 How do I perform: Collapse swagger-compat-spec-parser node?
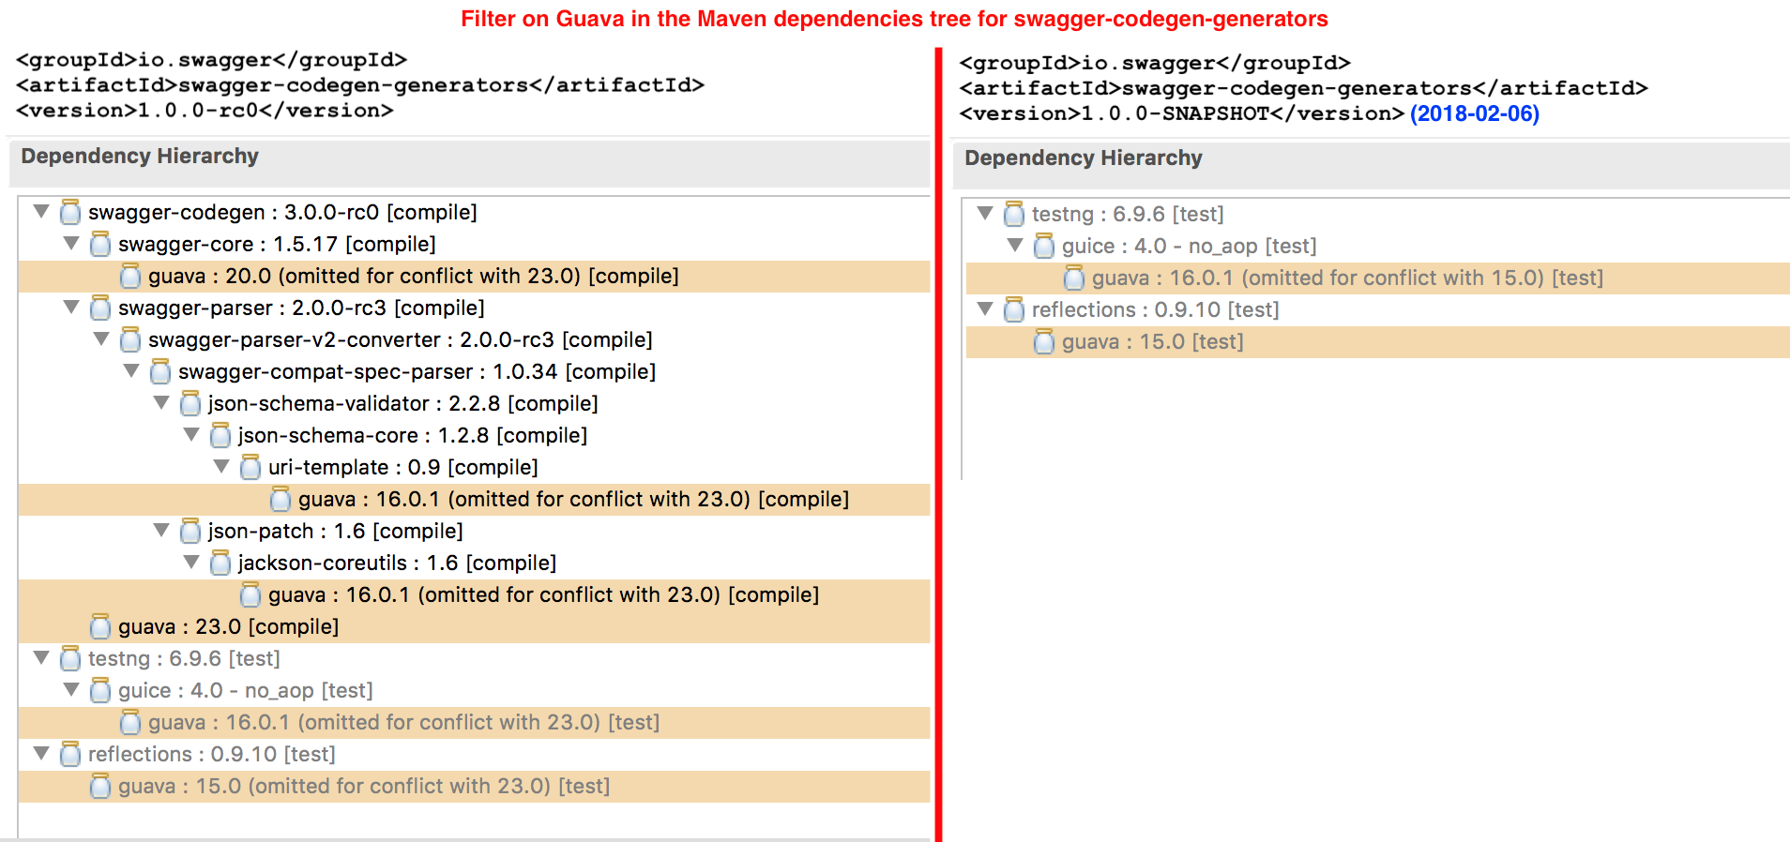point(131,370)
